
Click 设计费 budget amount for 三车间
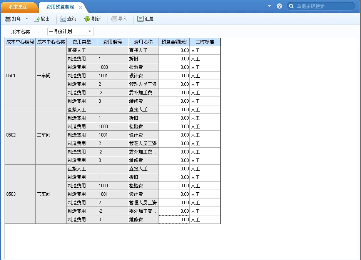174,194
